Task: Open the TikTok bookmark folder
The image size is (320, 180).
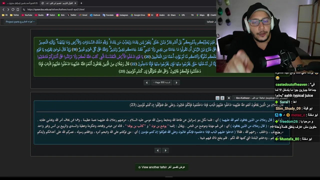Action: pos(14,15)
